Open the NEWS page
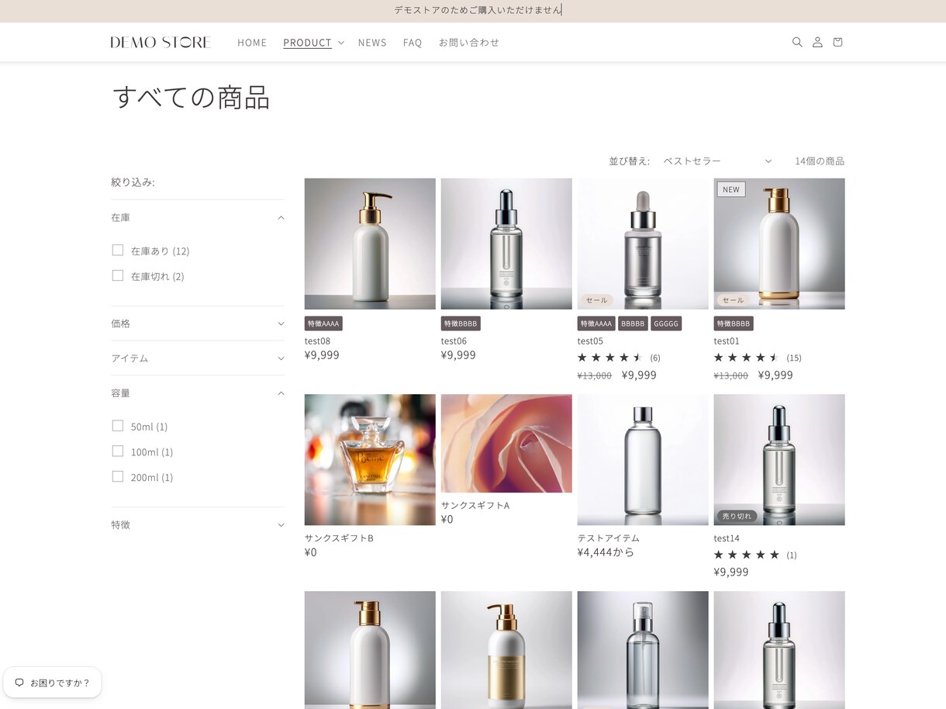The image size is (946, 709). coord(372,43)
